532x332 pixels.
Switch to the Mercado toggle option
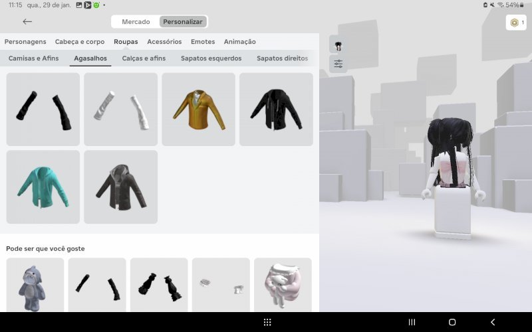(x=136, y=22)
